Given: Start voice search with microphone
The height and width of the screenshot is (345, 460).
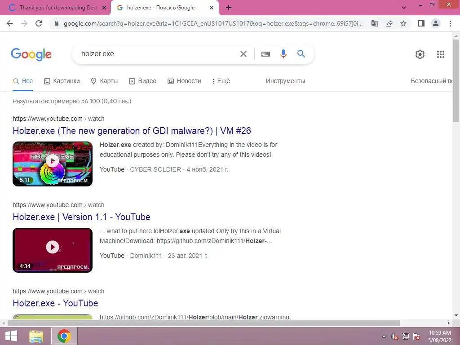Looking at the screenshot, I should coord(283,54).
